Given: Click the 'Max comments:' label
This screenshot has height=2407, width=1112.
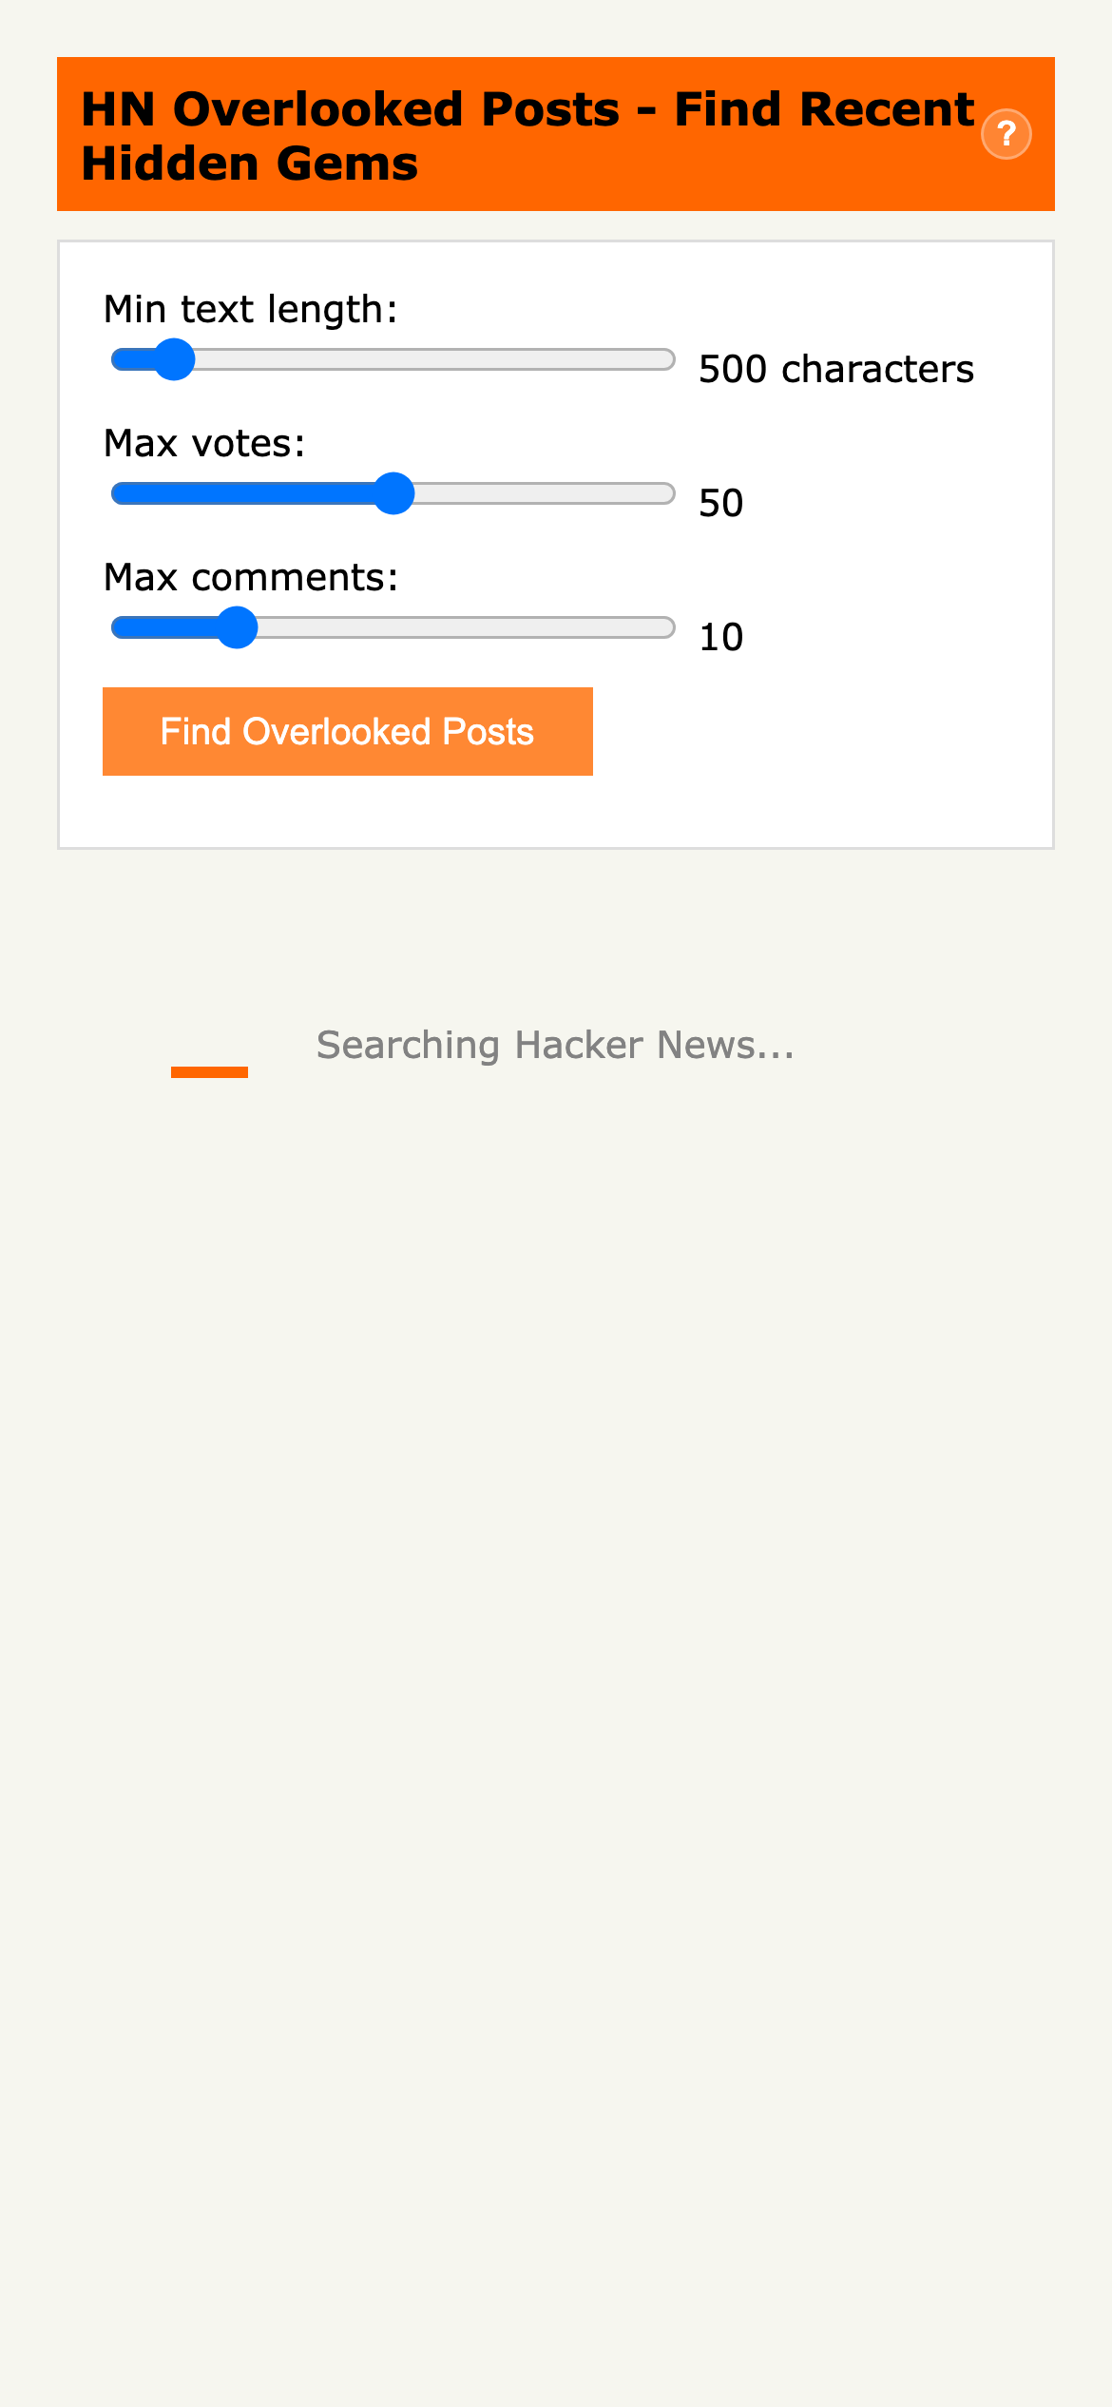Looking at the screenshot, I should tap(251, 577).
